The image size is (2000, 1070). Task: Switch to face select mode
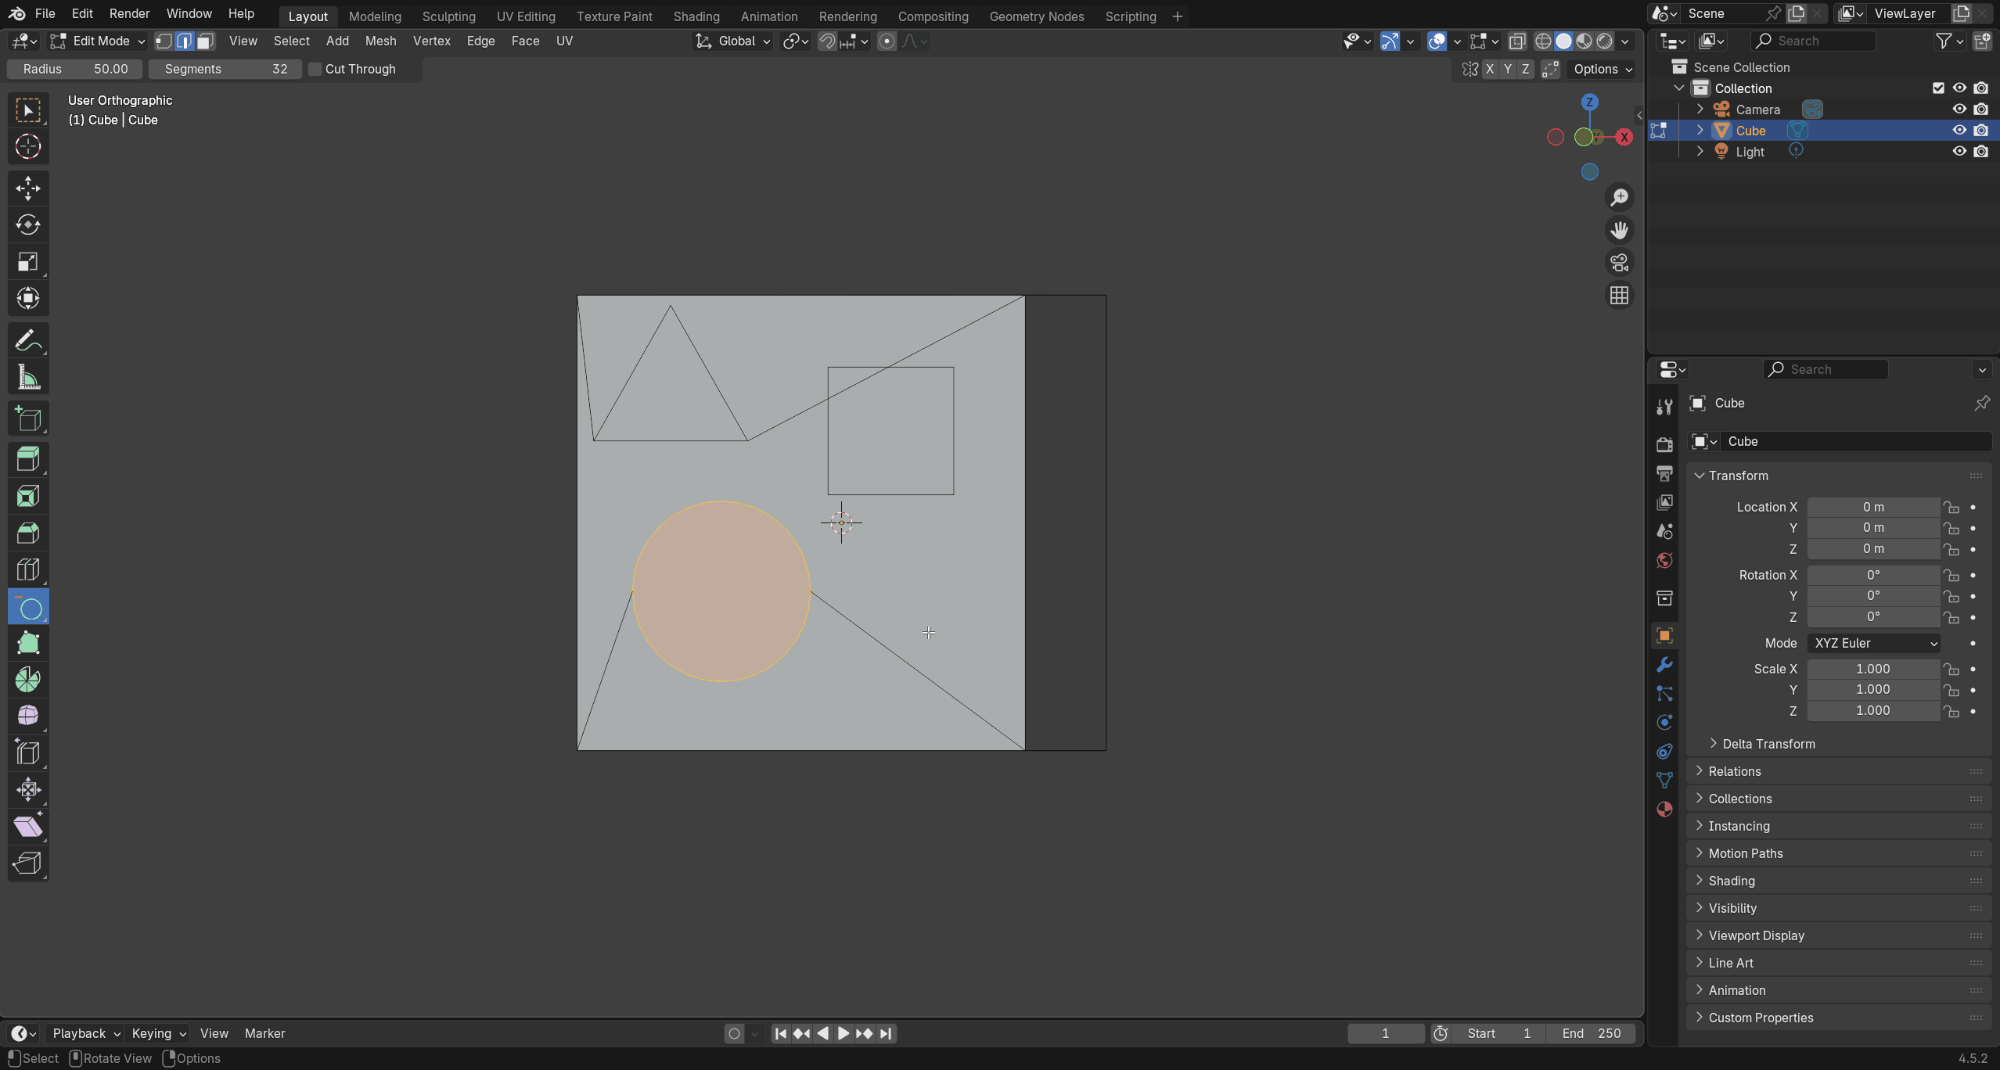tap(204, 41)
